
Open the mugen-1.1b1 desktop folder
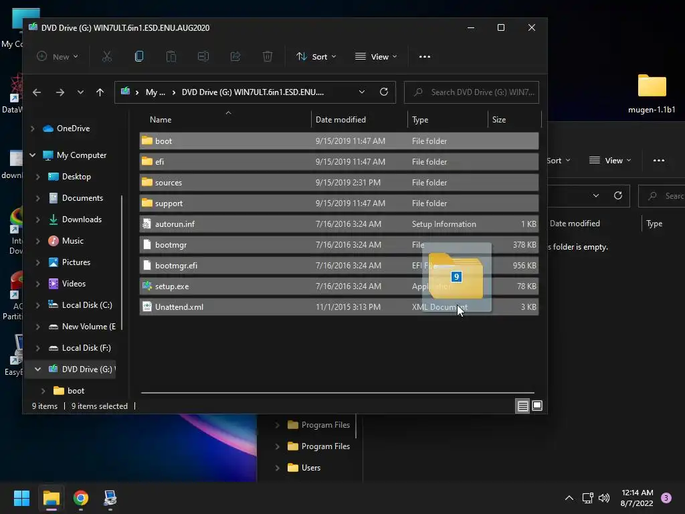(652, 92)
